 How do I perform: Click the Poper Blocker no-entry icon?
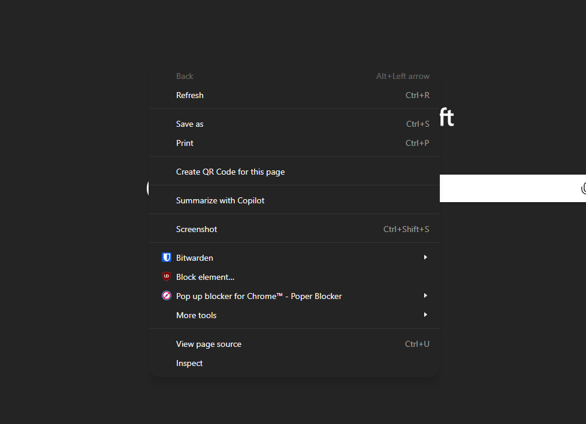166,295
